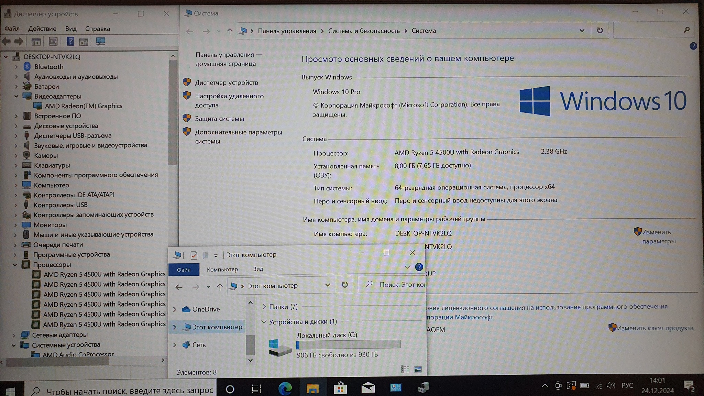Switch to the Компьютер ribbon tab
The width and height of the screenshot is (704, 396).
tap(222, 269)
